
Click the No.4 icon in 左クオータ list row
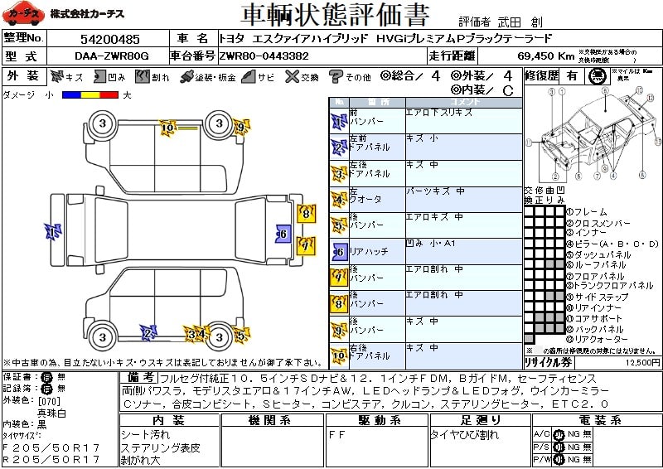pos(339,200)
